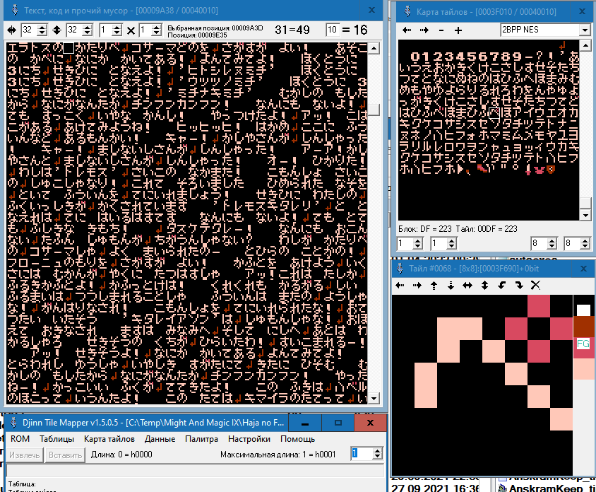Screen dimensions: 596x492
Task: Clear the tile with the X tool
Action: [x=535, y=285]
